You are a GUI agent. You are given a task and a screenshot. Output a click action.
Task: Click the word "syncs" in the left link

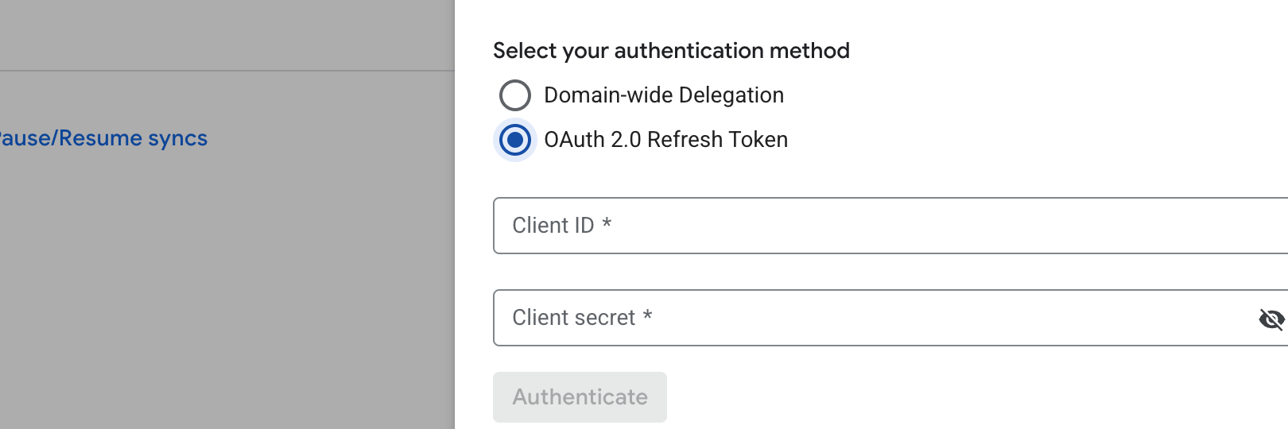(177, 138)
